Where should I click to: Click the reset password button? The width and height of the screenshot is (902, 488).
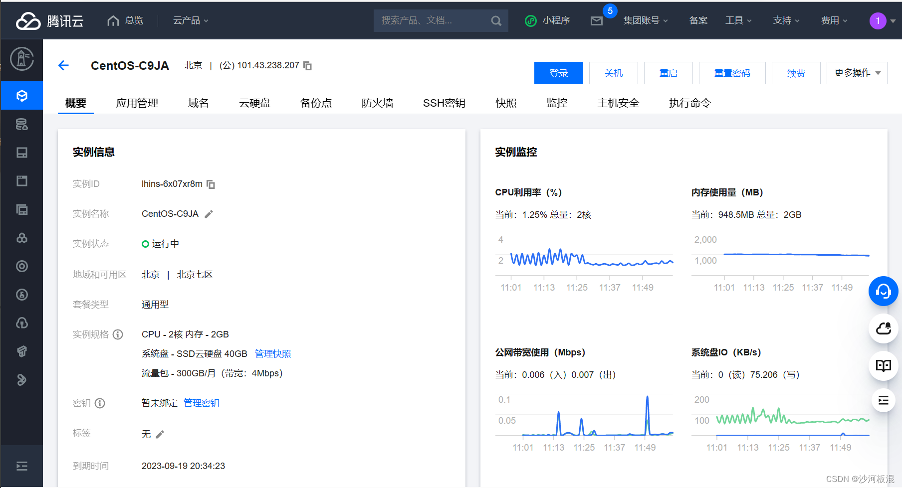pos(732,73)
